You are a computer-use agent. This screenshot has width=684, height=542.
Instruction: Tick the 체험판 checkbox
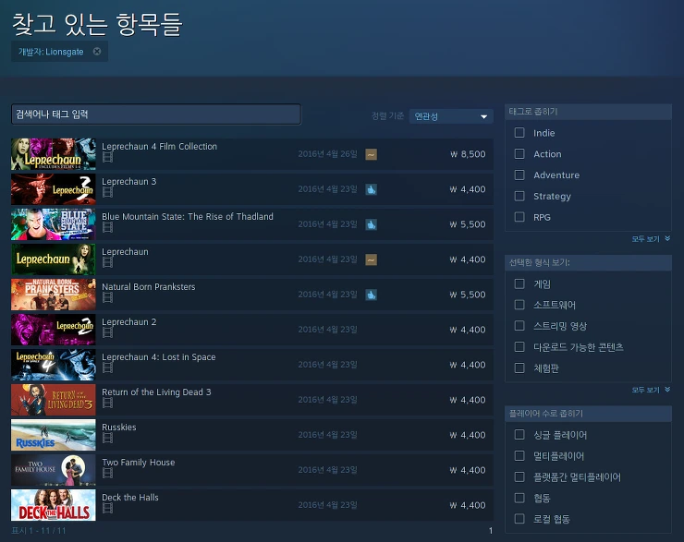point(519,368)
